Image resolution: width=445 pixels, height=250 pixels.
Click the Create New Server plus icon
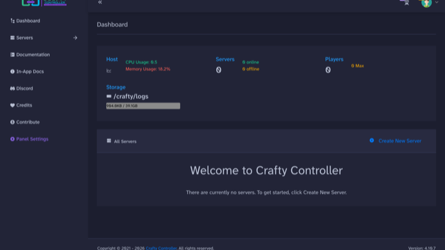pyautogui.click(x=372, y=141)
